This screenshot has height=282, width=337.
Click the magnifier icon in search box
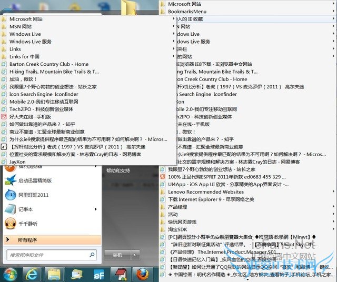pyautogui.click(x=92, y=255)
